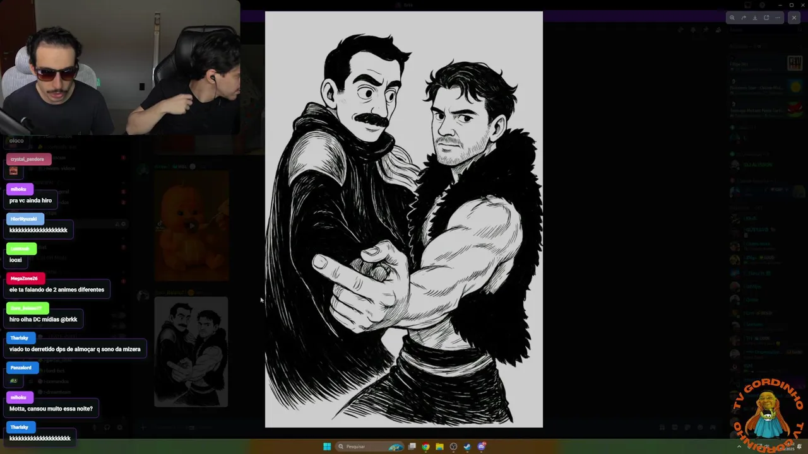The height and width of the screenshot is (454, 808).
Task: Open the two-men sketch thumbnail in the chat behind
Action: coord(191,352)
